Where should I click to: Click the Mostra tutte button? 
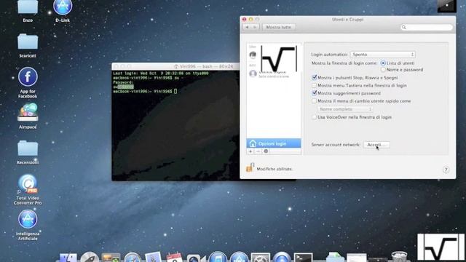pyautogui.click(x=278, y=27)
